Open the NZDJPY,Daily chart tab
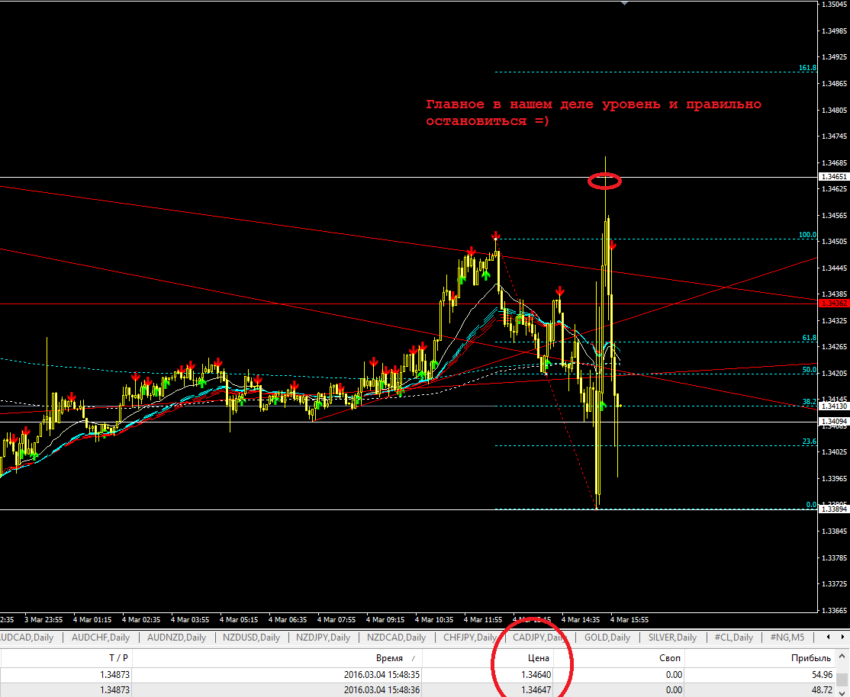The height and width of the screenshot is (697, 850). (x=323, y=638)
